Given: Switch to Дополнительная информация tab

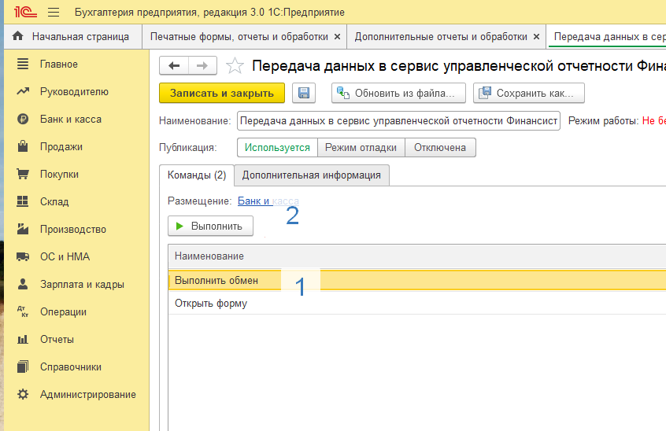Looking at the screenshot, I should pyautogui.click(x=311, y=175).
